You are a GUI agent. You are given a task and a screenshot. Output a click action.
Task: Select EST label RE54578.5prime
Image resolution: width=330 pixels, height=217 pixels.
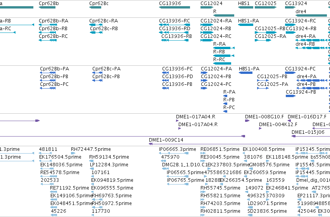pos(60,173)
